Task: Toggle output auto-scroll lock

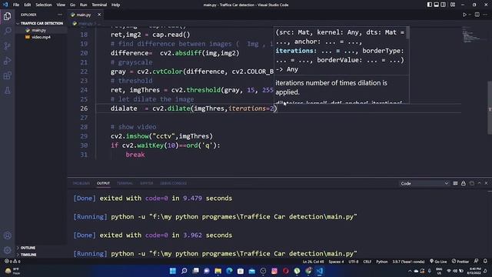Action: (464, 183)
